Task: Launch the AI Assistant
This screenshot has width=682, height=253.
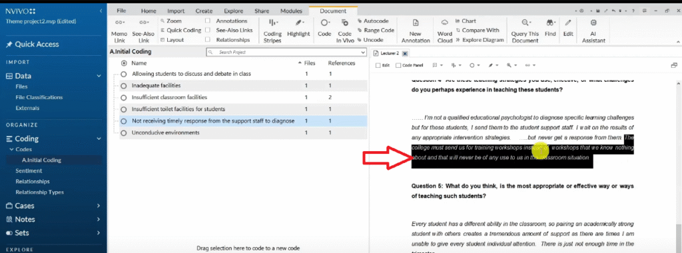Action: tap(593, 31)
